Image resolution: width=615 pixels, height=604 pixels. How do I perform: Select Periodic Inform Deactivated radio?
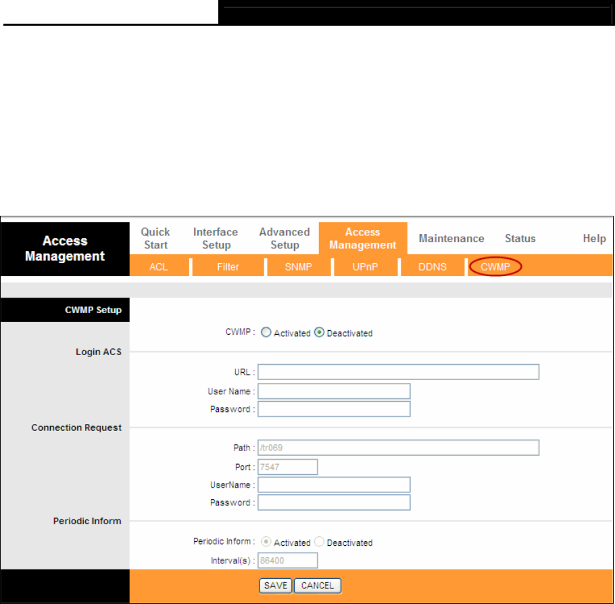(319, 542)
